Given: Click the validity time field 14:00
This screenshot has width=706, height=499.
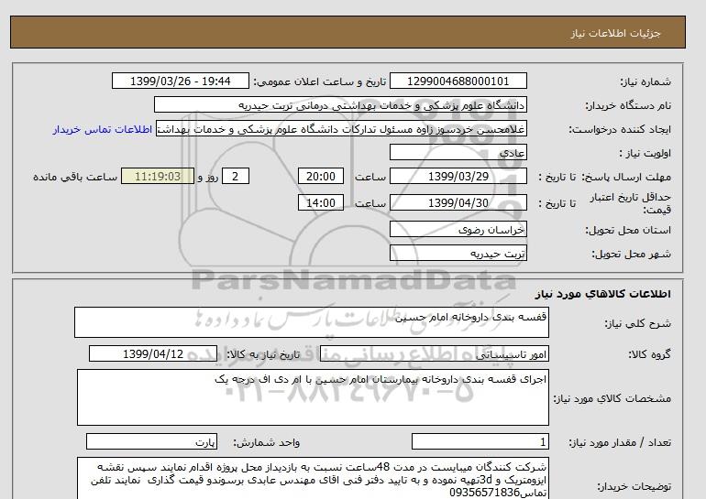Looking at the screenshot, I should tap(321, 202).
